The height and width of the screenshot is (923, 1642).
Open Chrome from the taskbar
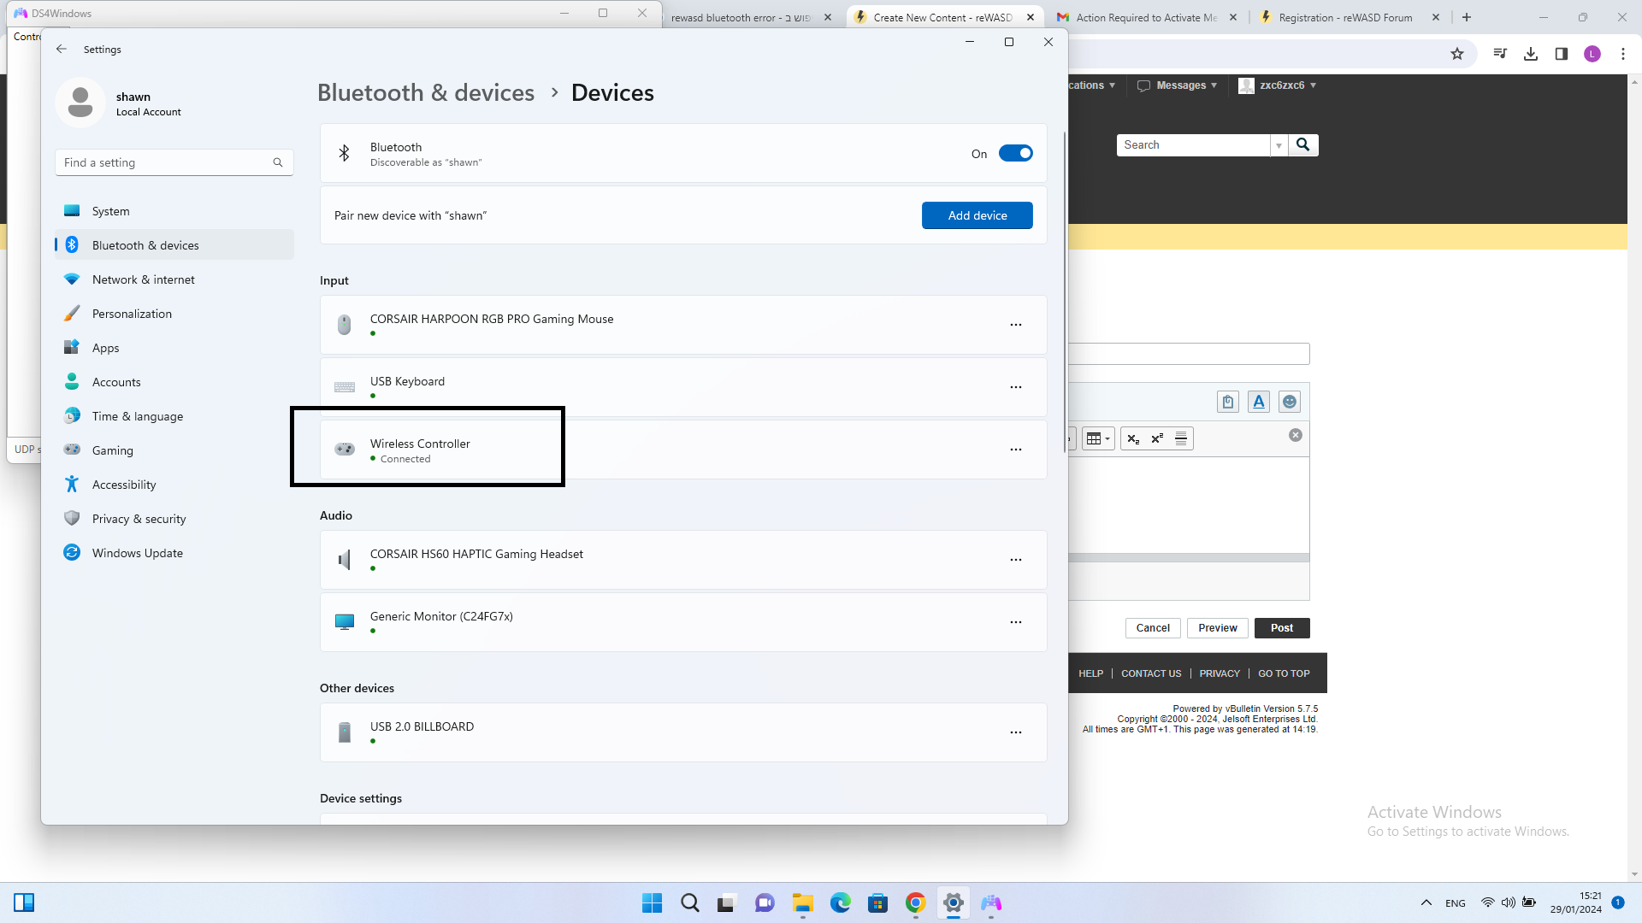(915, 902)
